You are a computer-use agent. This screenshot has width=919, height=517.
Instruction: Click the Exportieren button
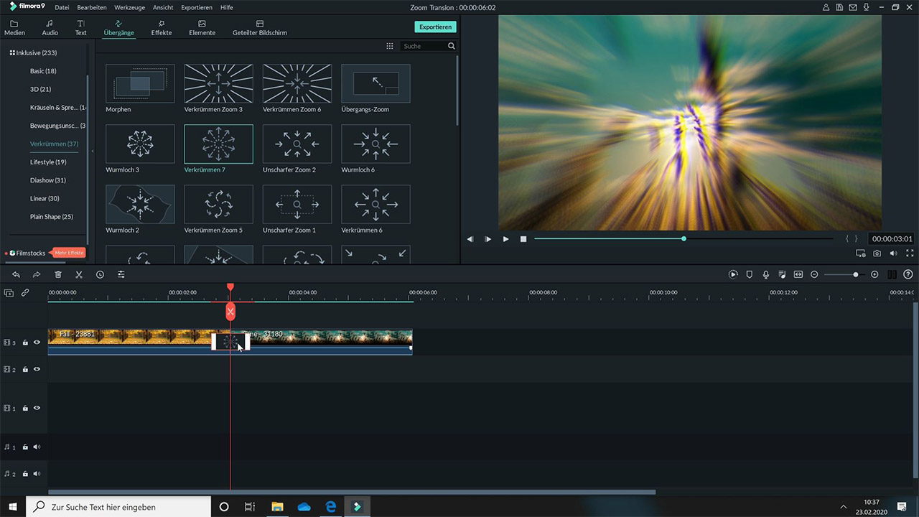[435, 27]
